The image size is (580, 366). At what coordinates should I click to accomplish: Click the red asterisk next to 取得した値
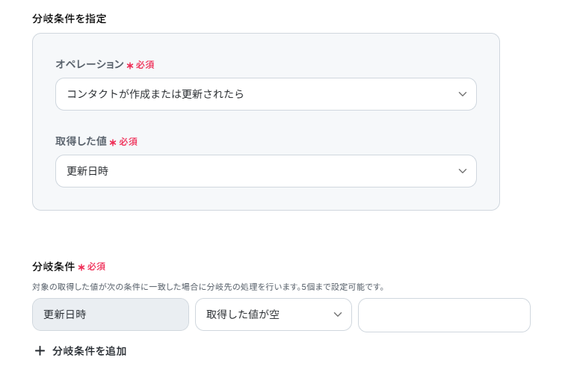113,142
